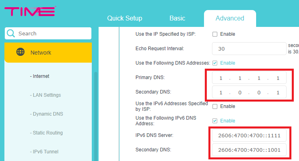Select the Advanced tab

coord(230,18)
